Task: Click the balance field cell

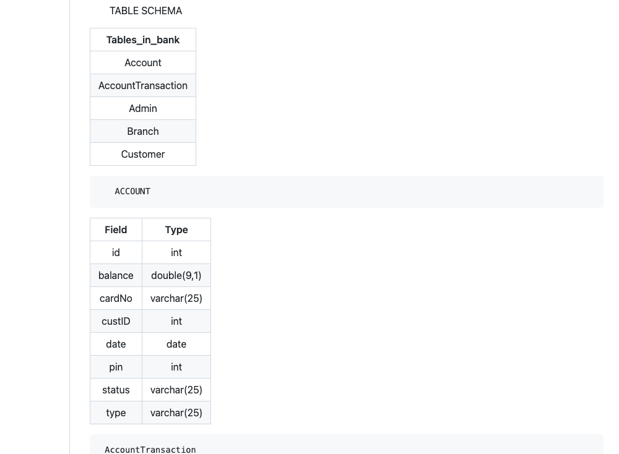Action: point(116,275)
